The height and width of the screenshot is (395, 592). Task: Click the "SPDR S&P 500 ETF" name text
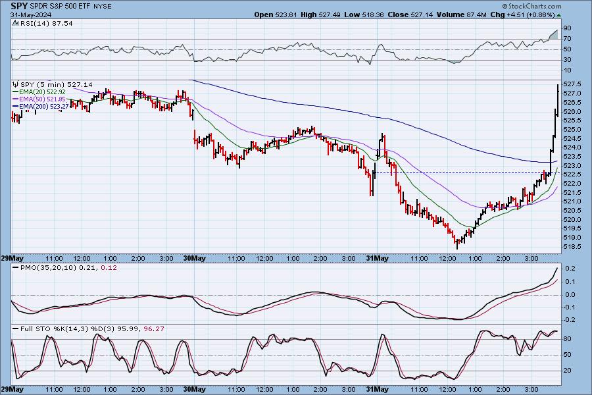click(x=60, y=7)
